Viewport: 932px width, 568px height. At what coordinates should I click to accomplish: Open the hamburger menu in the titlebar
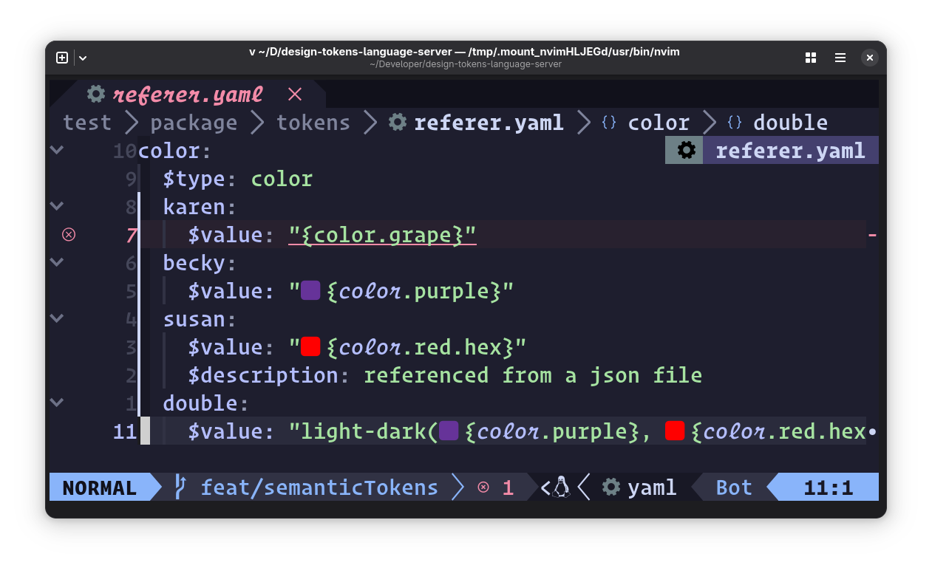[840, 58]
